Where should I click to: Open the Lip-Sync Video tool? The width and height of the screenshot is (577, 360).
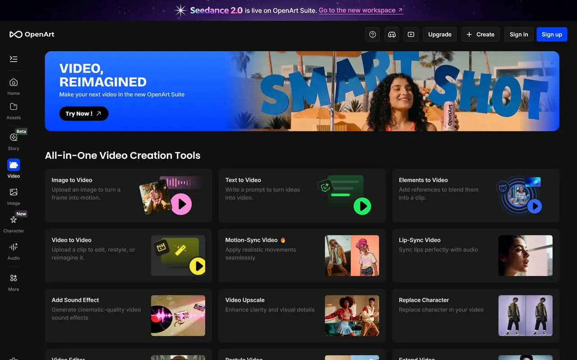tap(476, 256)
